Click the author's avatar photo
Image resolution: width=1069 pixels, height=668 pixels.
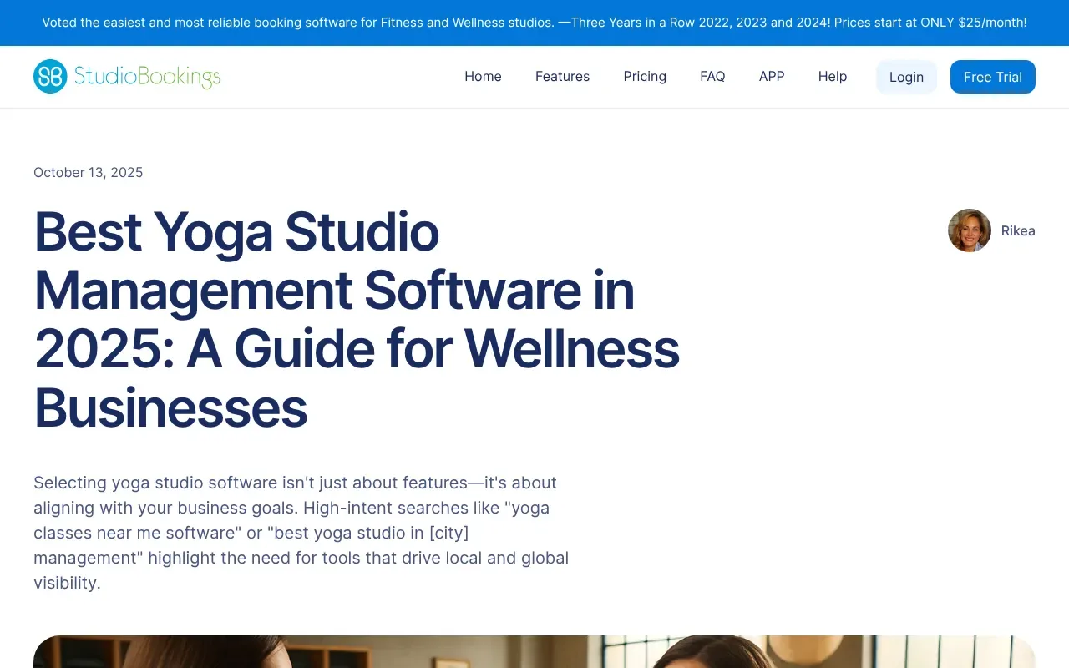pos(969,230)
